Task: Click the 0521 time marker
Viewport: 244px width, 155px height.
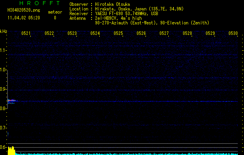Action: [x=26, y=33]
